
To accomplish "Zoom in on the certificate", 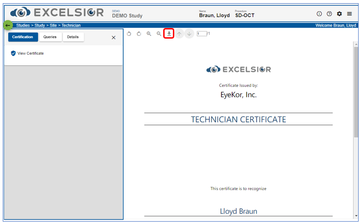I will point(149,34).
